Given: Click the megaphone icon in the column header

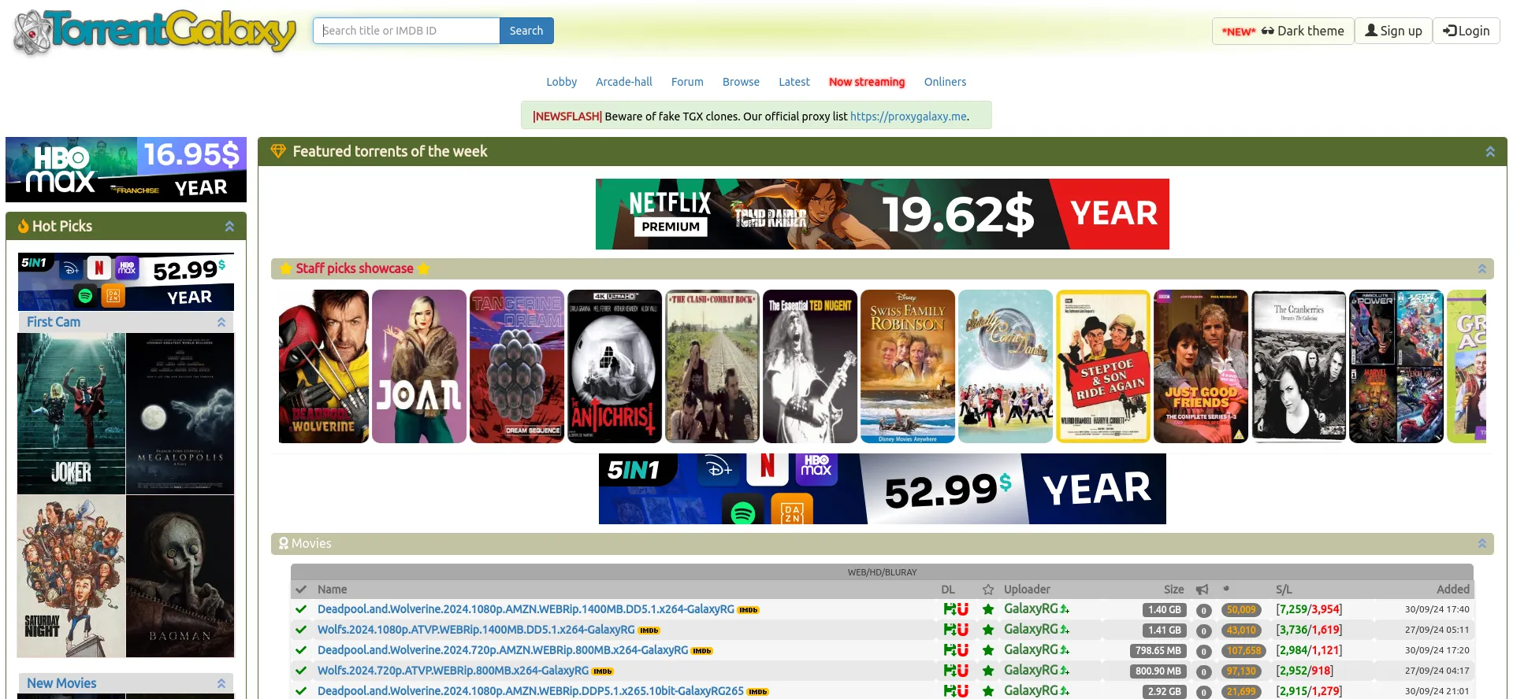Looking at the screenshot, I should click(1202, 590).
